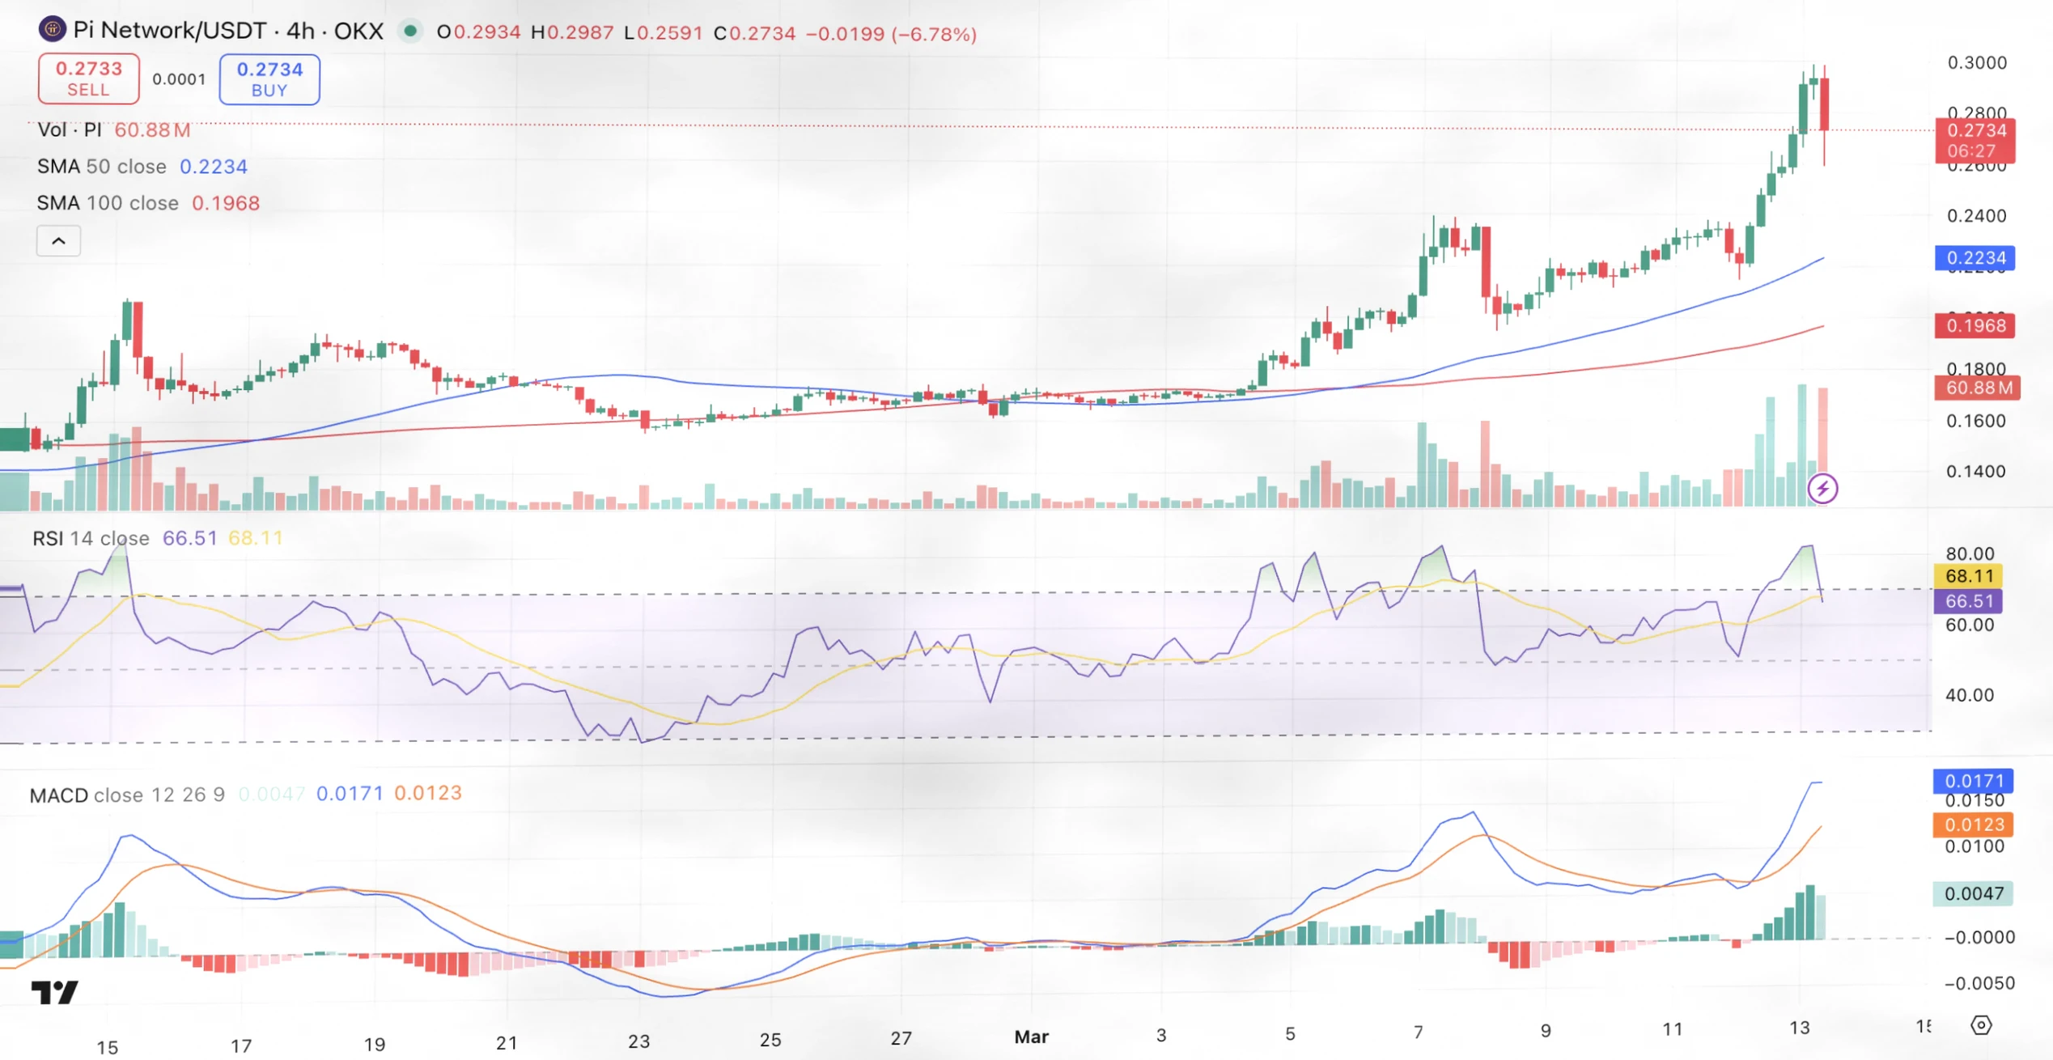Click the 21 date label on time axis
The image size is (2053, 1060).
(x=507, y=1043)
